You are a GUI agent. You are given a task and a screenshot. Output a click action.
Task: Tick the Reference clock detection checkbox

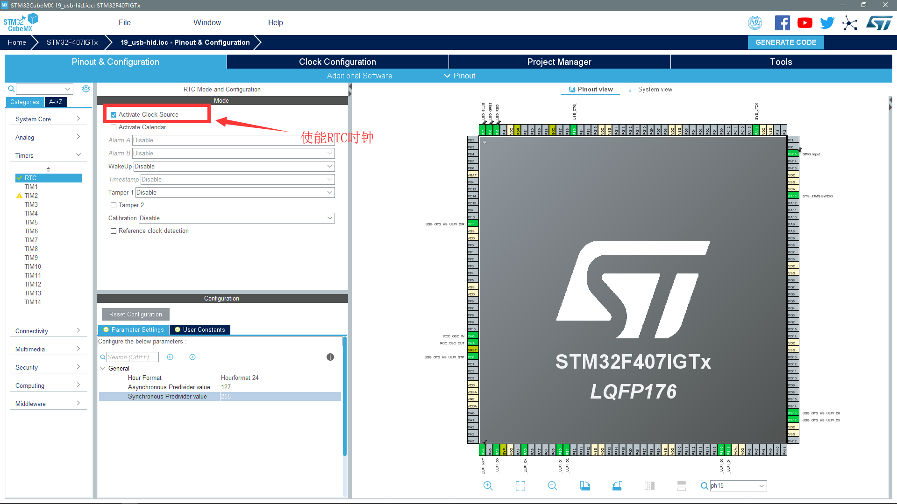click(x=114, y=231)
